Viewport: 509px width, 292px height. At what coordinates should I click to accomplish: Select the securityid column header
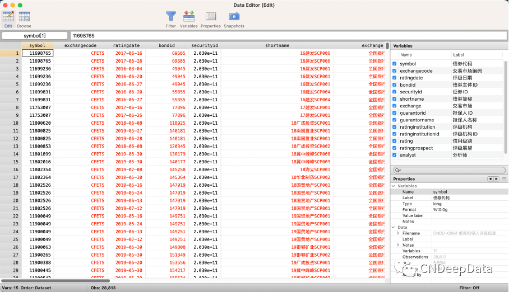205,45
